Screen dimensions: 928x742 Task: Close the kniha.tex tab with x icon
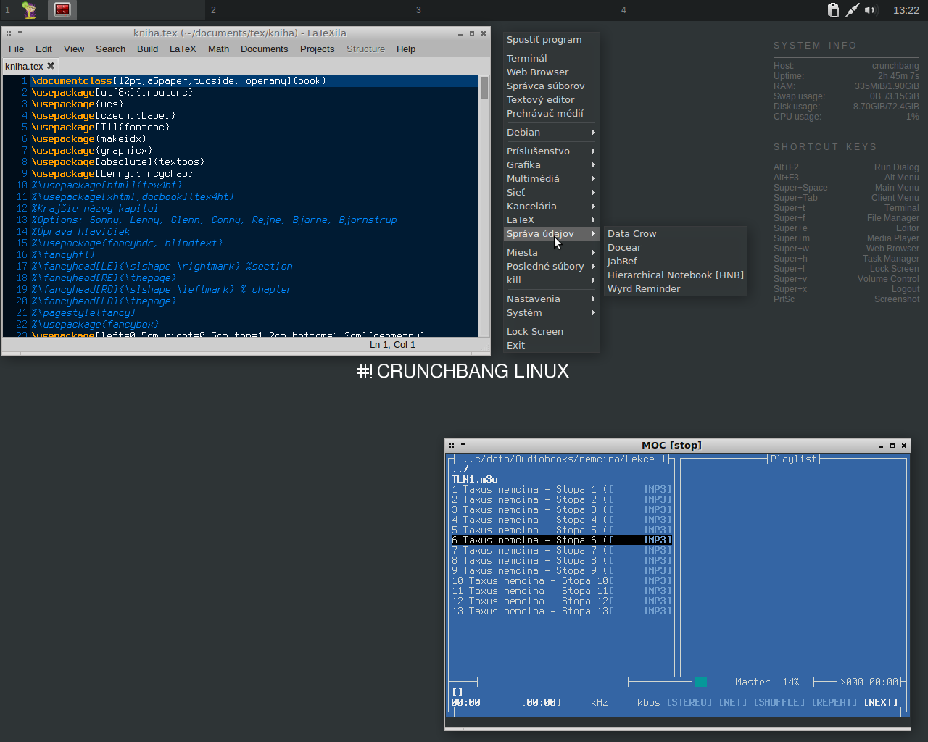(51, 66)
